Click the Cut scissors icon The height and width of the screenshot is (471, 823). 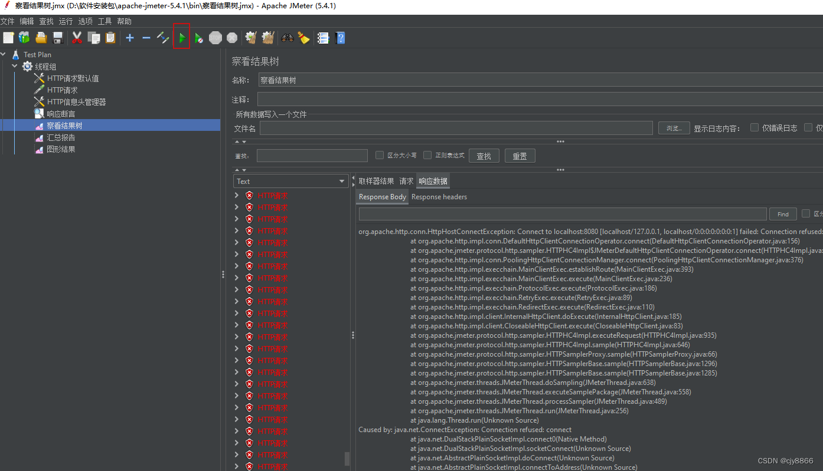point(77,38)
